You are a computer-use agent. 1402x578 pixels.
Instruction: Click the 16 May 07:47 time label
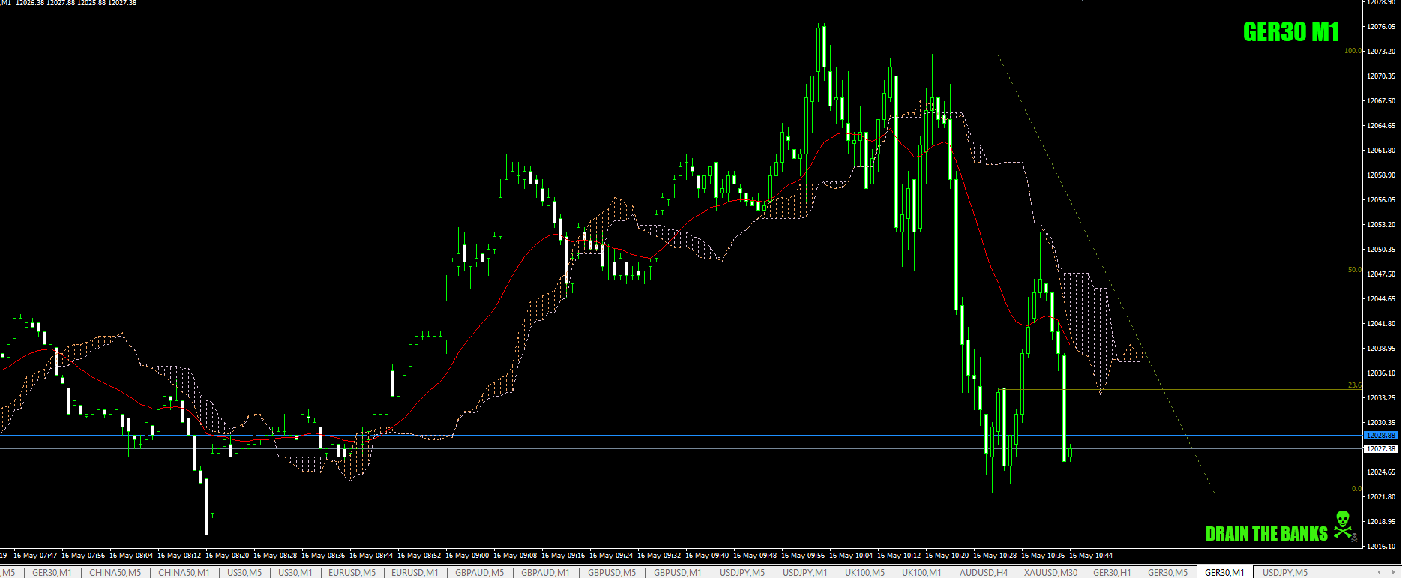(35, 556)
